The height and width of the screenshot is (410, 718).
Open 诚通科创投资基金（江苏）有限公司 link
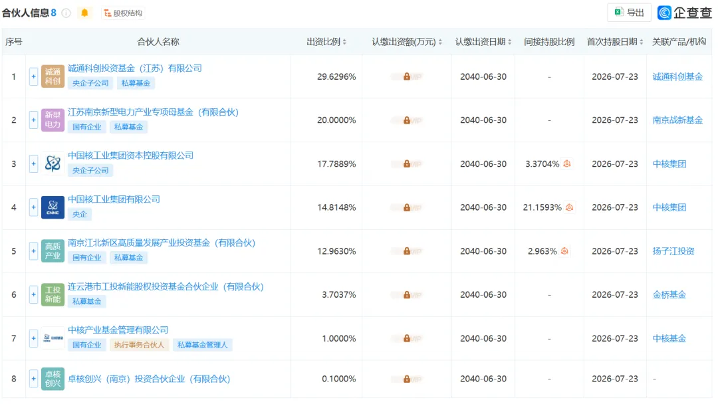point(134,68)
